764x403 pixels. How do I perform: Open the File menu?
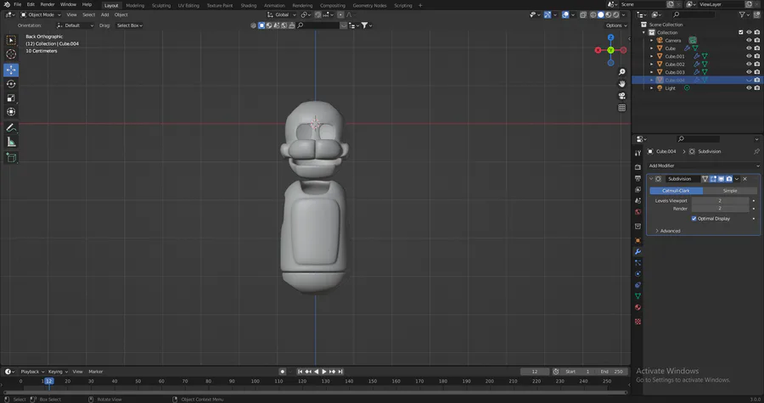click(18, 4)
